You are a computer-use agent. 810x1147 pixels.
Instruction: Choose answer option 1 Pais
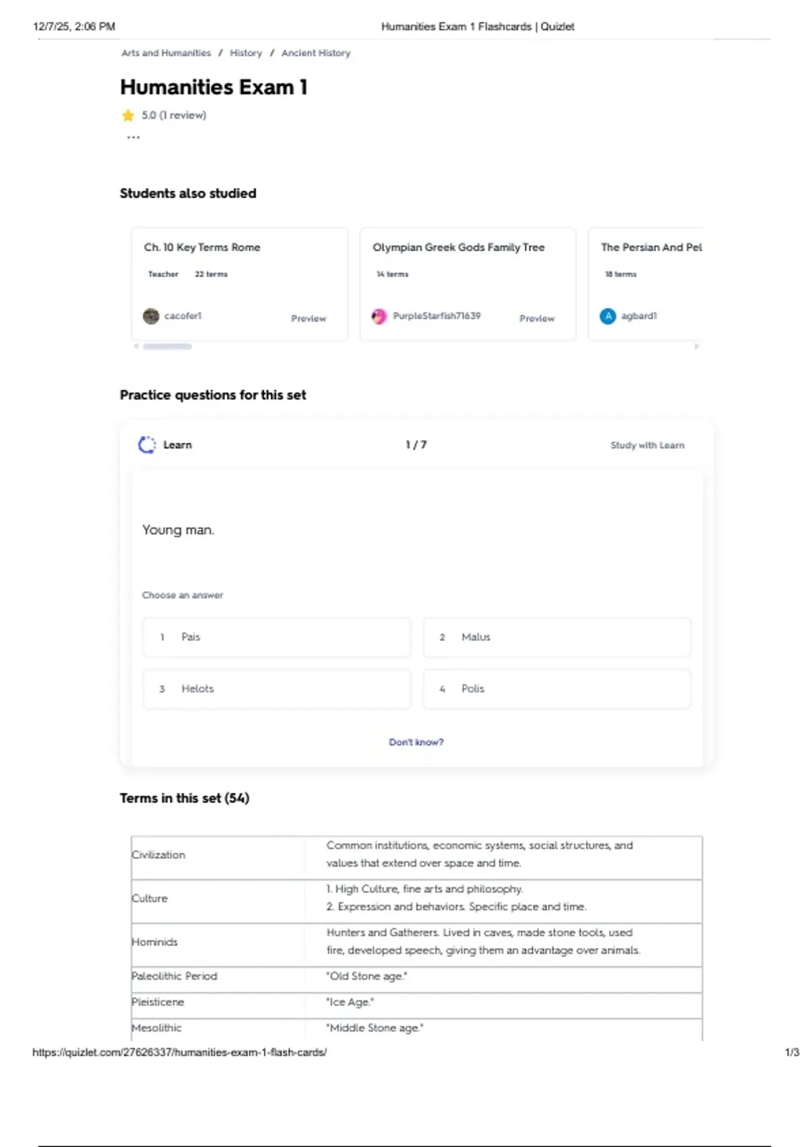[276, 637]
